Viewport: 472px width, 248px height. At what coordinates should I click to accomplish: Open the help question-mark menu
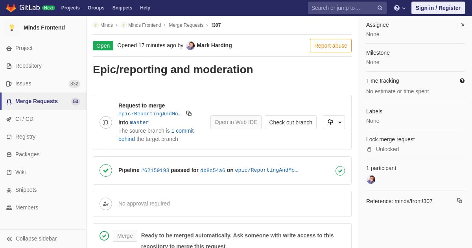pyautogui.click(x=400, y=8)
